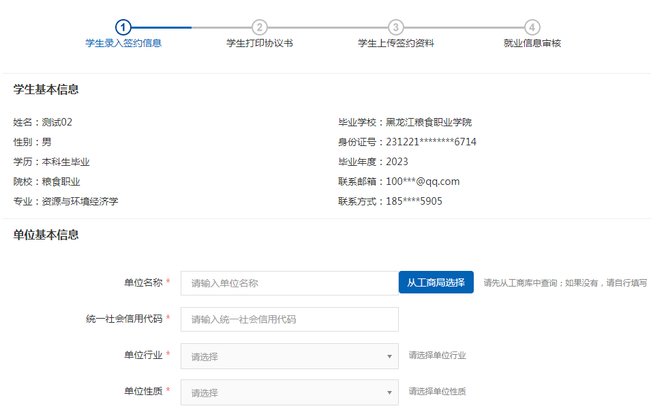Click the email value 100***@qq.com
Viewport: 651px width, 406px height.
pyautogui.click(x=423, y=182)
